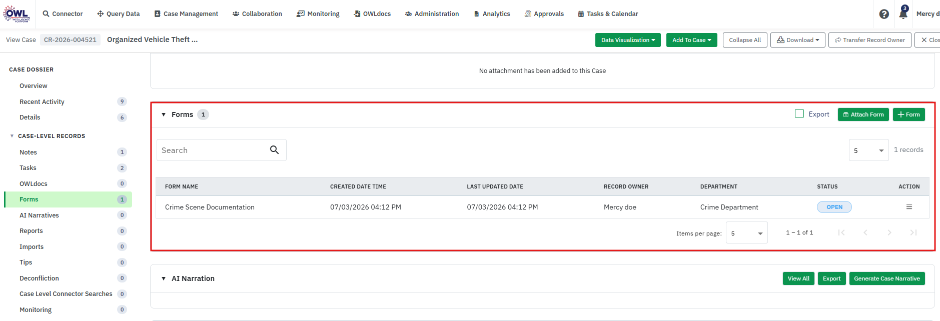
Task: Click the DEPARTMENT column header
Action: pyautogui.click(x=718, y=186)
